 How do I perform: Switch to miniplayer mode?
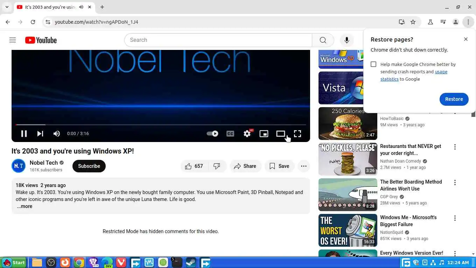pos(264,134)
